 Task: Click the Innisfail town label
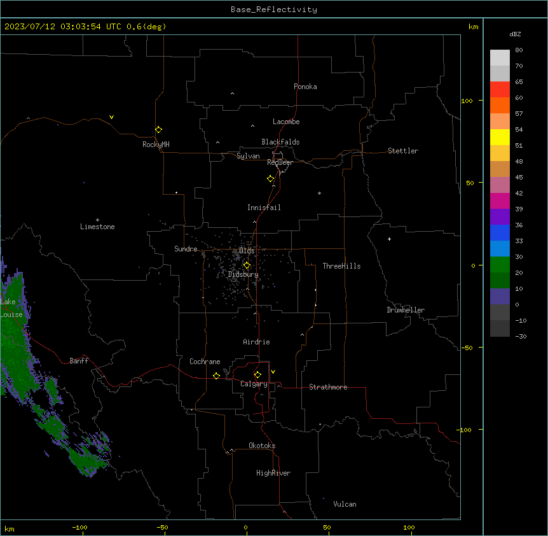pos(264,208)
